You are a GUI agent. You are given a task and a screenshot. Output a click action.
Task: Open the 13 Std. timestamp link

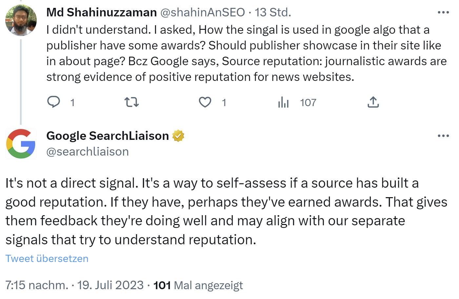(x=273, y=12)
